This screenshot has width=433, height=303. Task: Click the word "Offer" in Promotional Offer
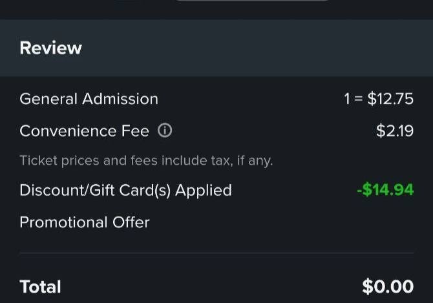(x=131, y=222)
